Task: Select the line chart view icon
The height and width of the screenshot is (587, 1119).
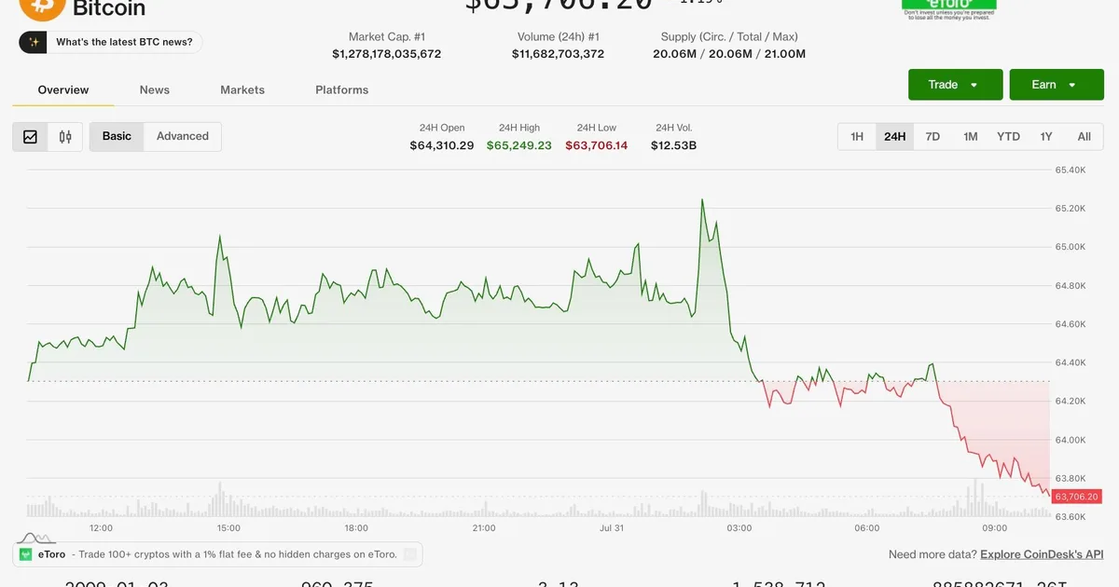Action: click(x=30, y=137)
